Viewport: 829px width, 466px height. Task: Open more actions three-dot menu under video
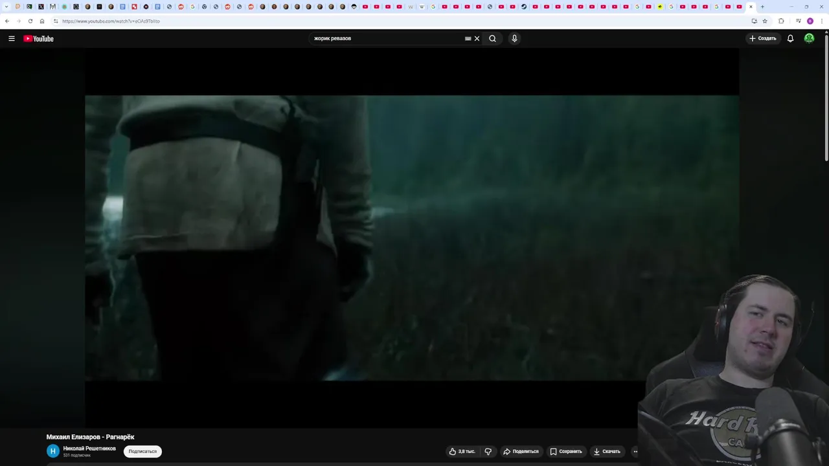click(635, 451)
